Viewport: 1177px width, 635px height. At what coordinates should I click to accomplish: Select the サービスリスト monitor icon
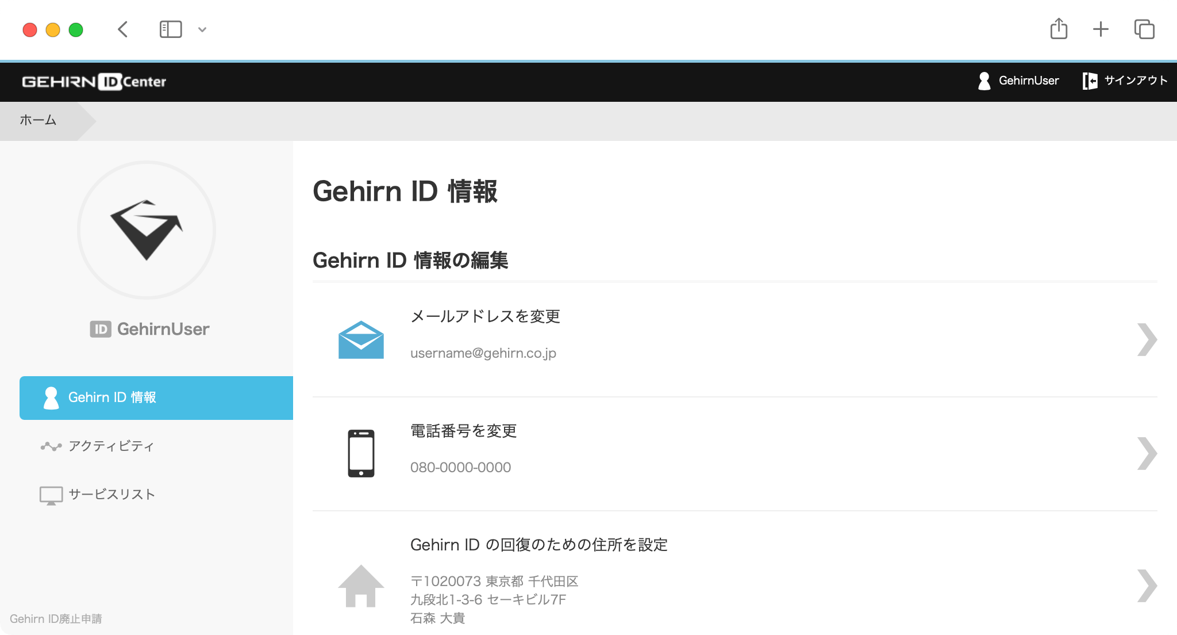[51, 494]
